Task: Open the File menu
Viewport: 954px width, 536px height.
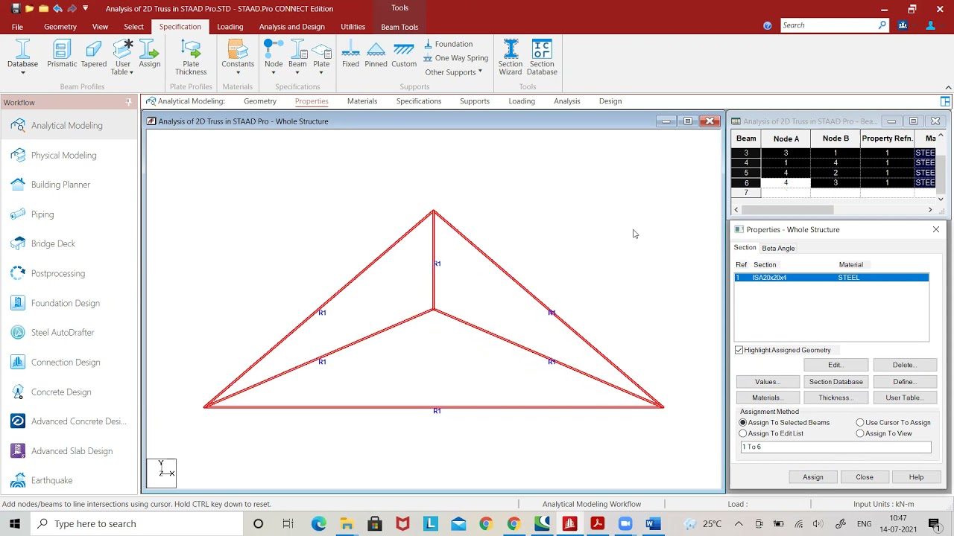Action: coord(17,27)
